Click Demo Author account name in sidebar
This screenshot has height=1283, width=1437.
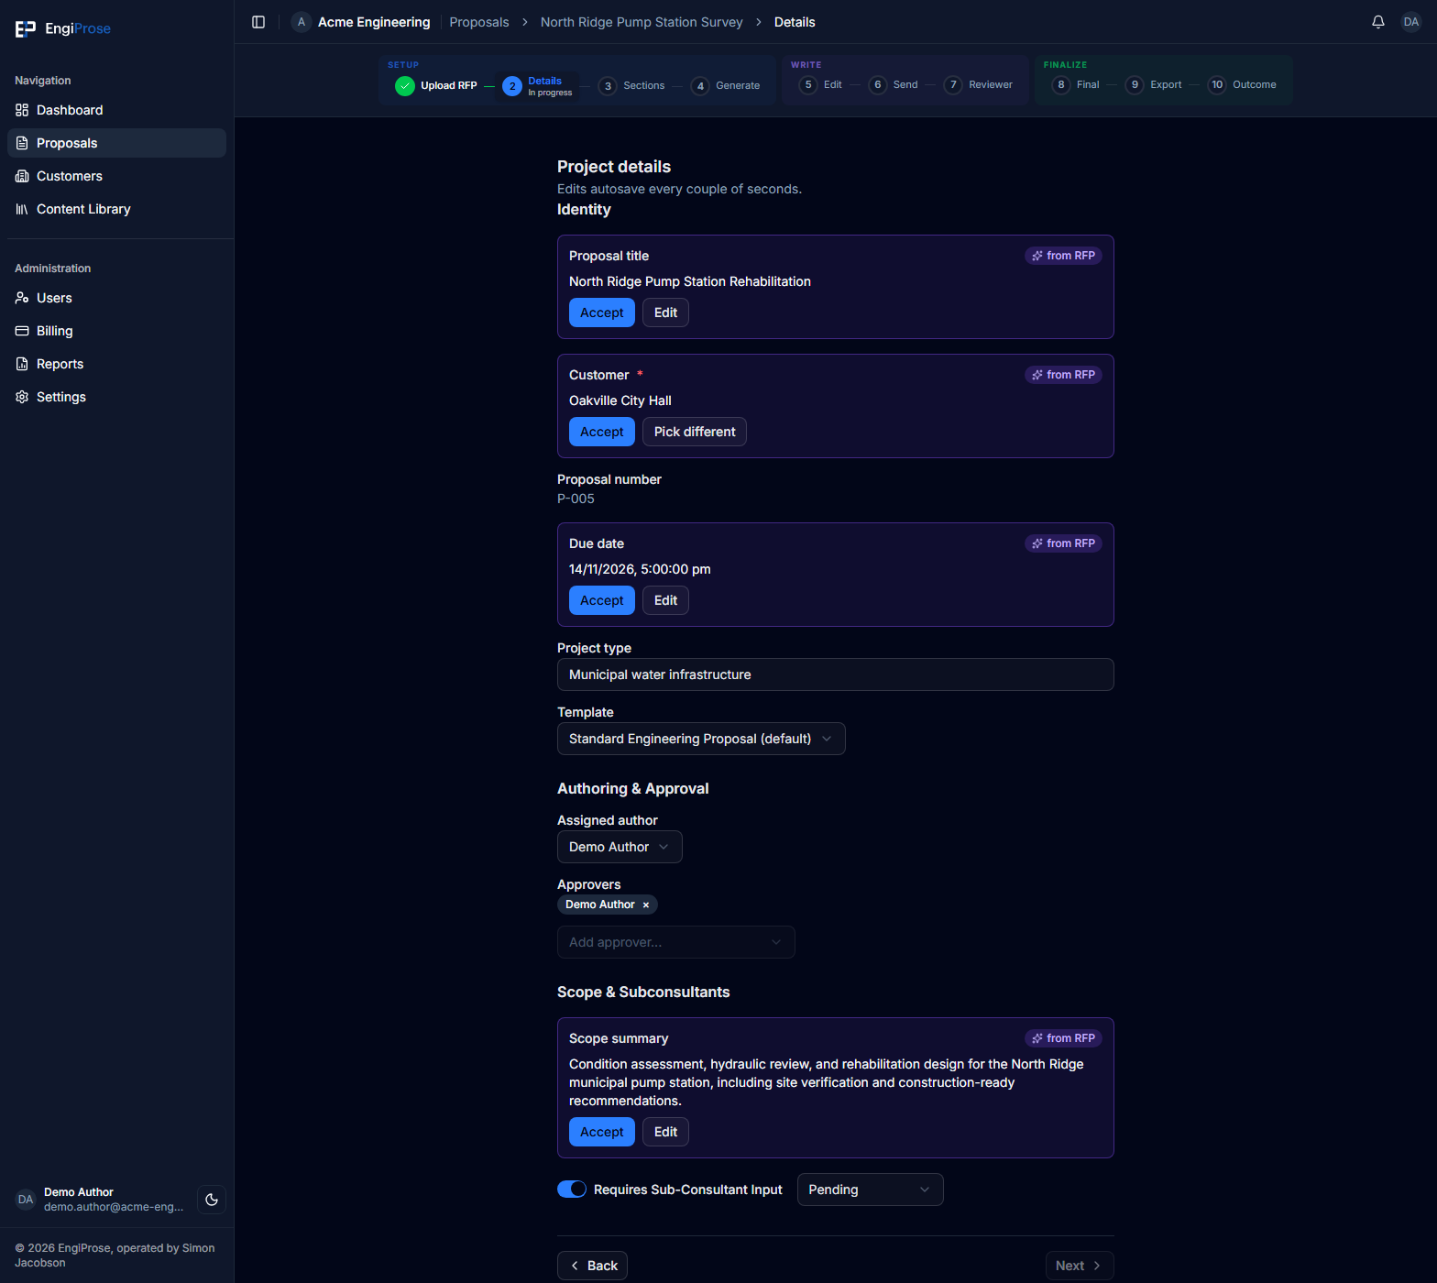click(x=79, y=1192)
